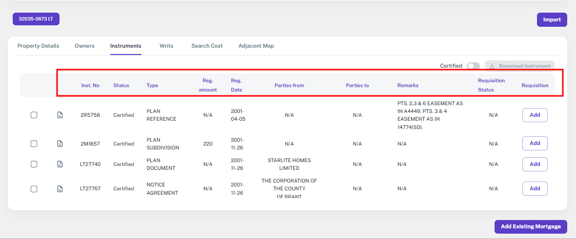Open document icon for instrument 2R5758
The width and height of the screenshot is (576, 239).
pos(60,115)
